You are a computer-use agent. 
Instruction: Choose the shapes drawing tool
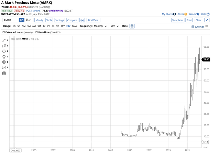pyautogui.click(x=4, y=51)
